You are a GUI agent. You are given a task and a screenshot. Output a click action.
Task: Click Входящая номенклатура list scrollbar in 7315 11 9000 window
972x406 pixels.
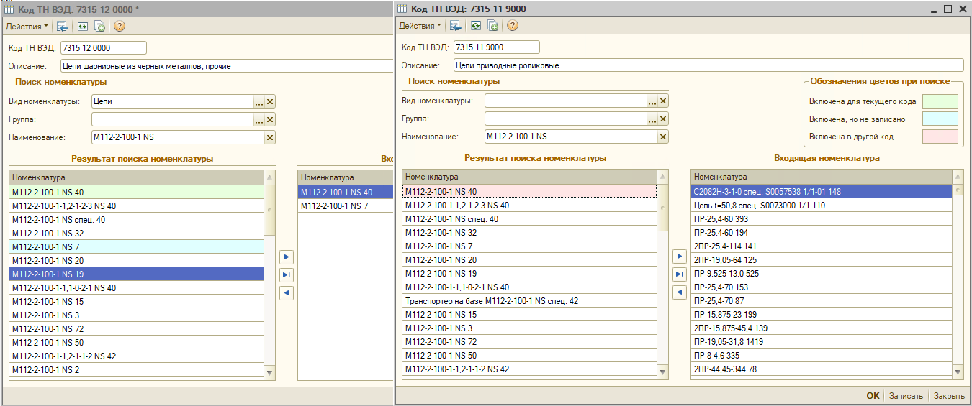(958, 274)
